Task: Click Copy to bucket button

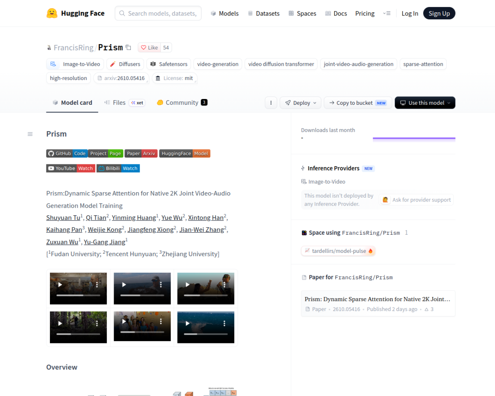Action: point(358,103)
